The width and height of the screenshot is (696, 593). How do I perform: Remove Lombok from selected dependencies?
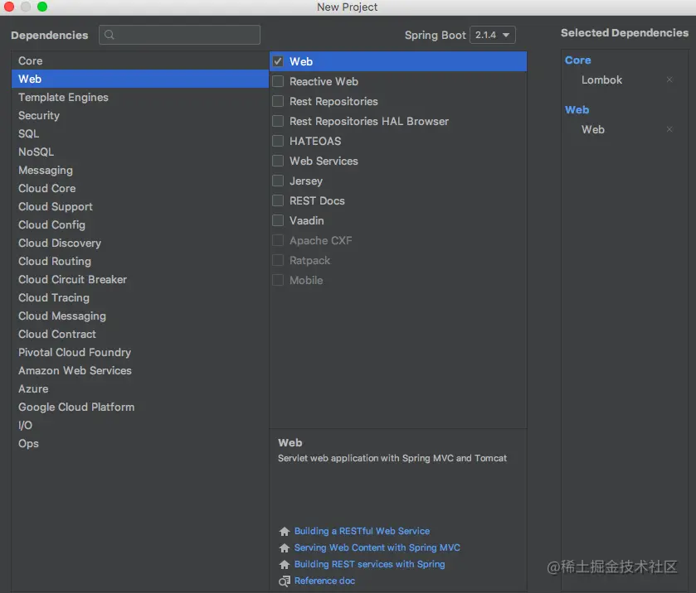(669, 80)
